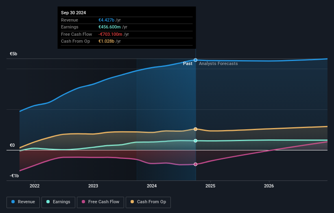Click the Cash From Op label in tooltip

click(75, 41)
